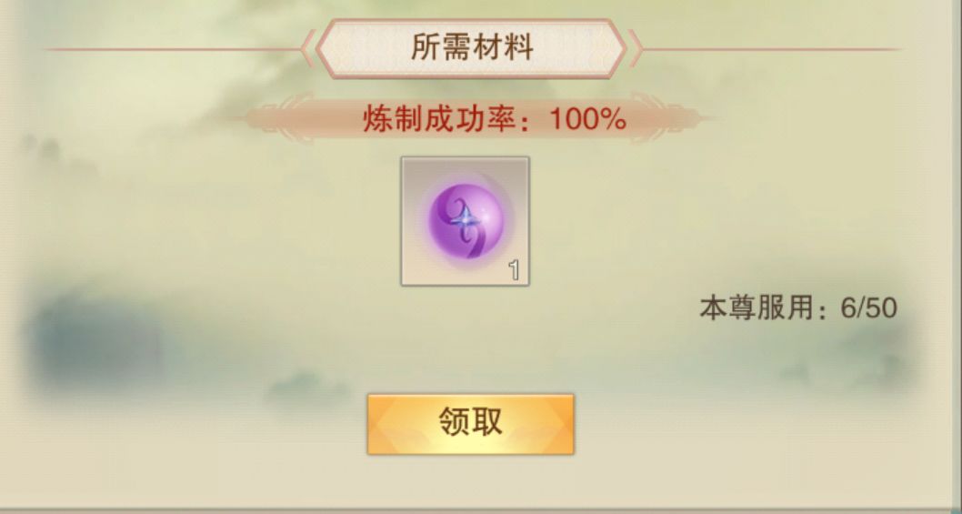Tap the grey frame of the material slot
This screenshot has width=962, height=514.
465,221
